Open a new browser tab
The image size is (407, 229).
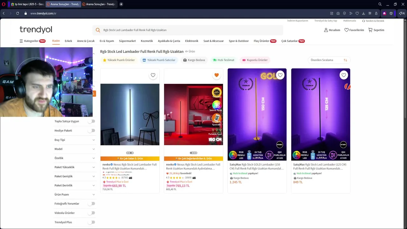pyautogui.click(x=121, y=4)
